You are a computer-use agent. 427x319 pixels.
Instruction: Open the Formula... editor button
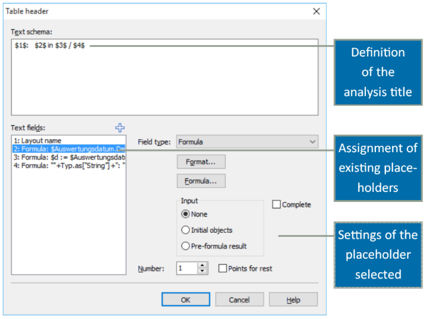click(201, 181)
